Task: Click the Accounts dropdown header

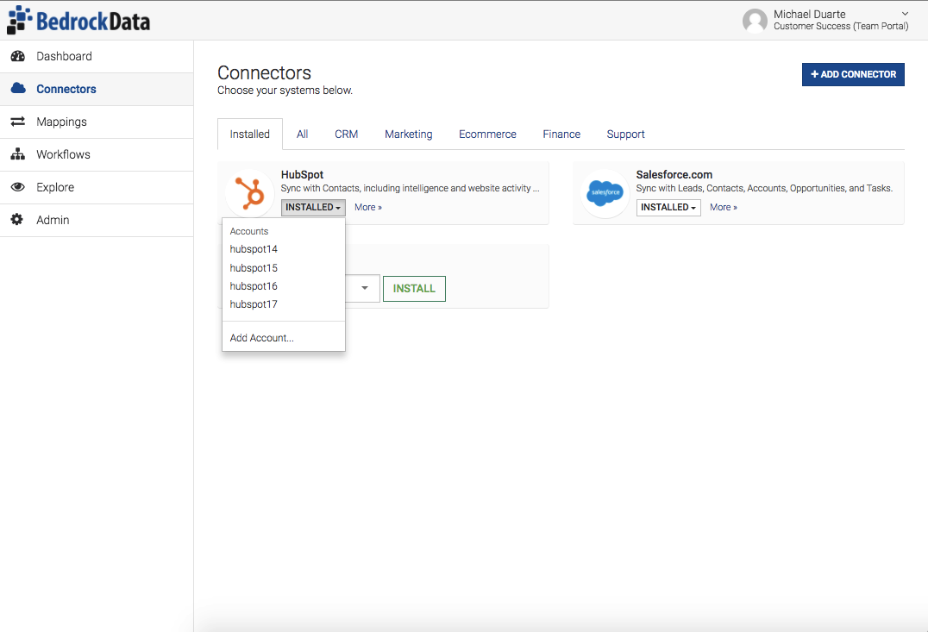Action: click(249, 231)
